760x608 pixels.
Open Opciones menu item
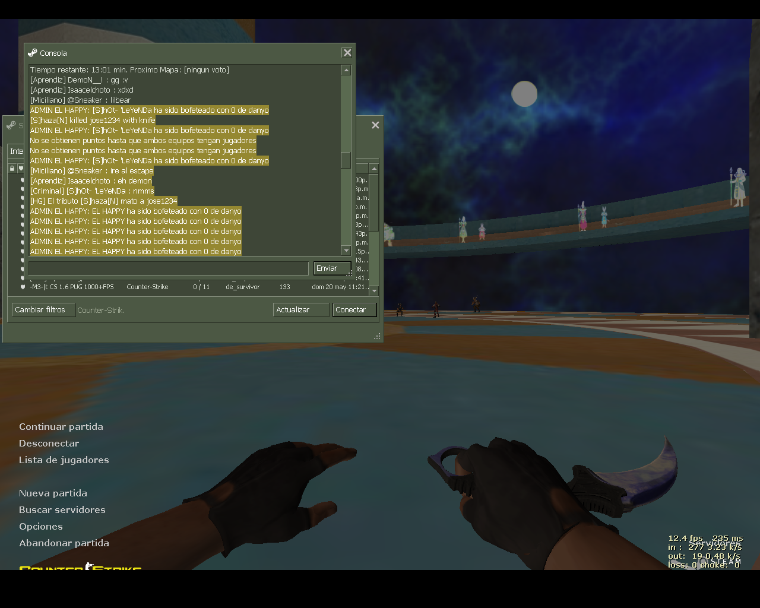pyautogui.click(x=41, y=527)
